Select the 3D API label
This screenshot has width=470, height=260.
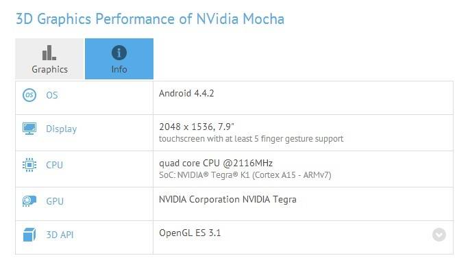click(x=60, y=235)
